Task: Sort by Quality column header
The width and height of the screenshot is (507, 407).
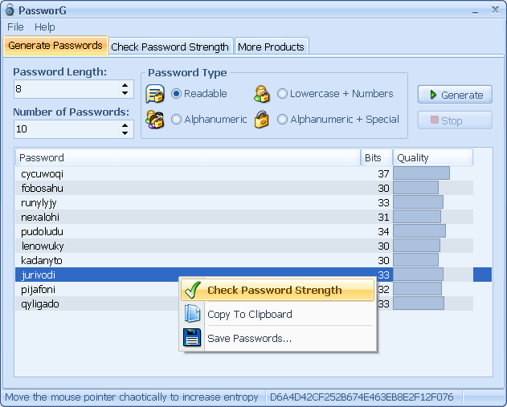Action: (x=433, y=157)
